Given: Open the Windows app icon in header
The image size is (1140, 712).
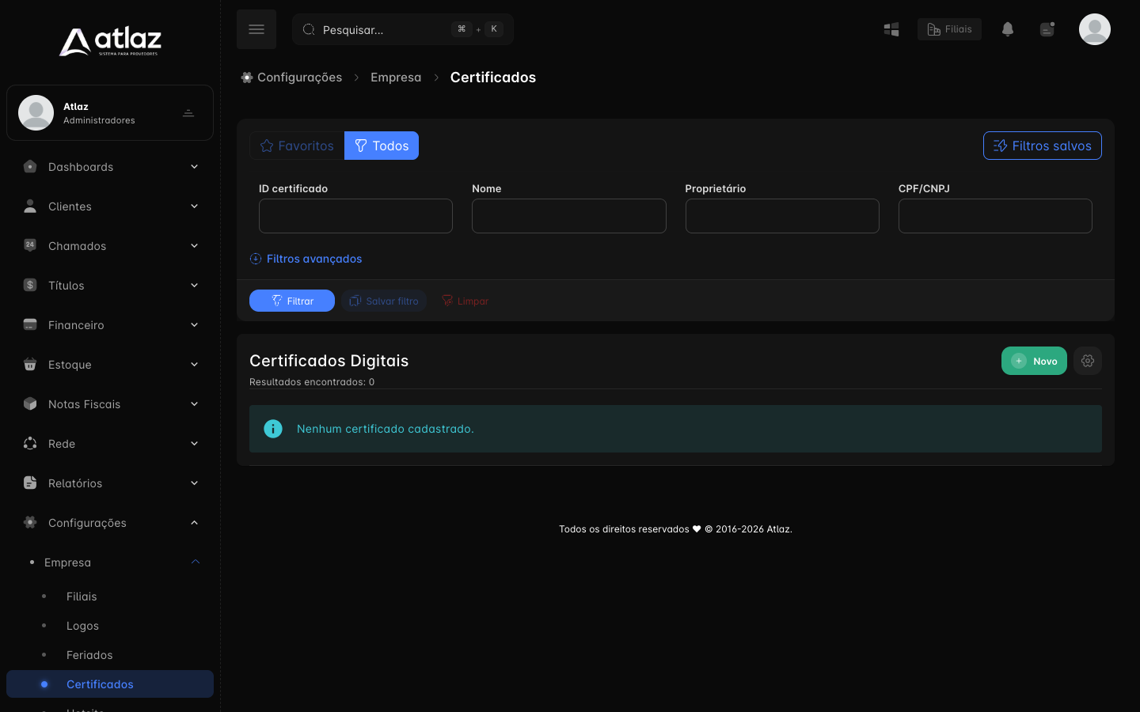Looking at the screenshot, I should 891,29.
